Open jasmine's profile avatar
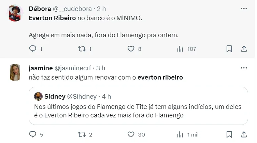This screenshot has height=143, width=257. click(x=15, y=72)
